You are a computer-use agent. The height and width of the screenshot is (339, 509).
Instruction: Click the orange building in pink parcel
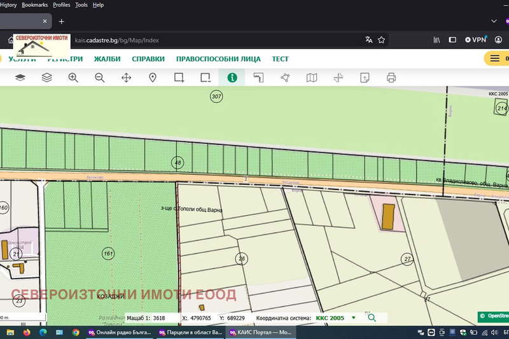pyautogui.click(x=388, y=217)
